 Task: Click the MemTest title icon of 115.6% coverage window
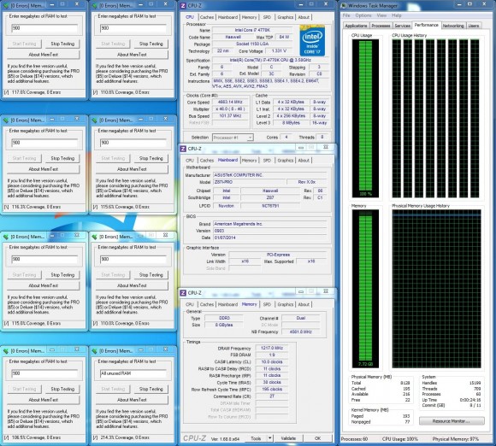pos(94,120)
